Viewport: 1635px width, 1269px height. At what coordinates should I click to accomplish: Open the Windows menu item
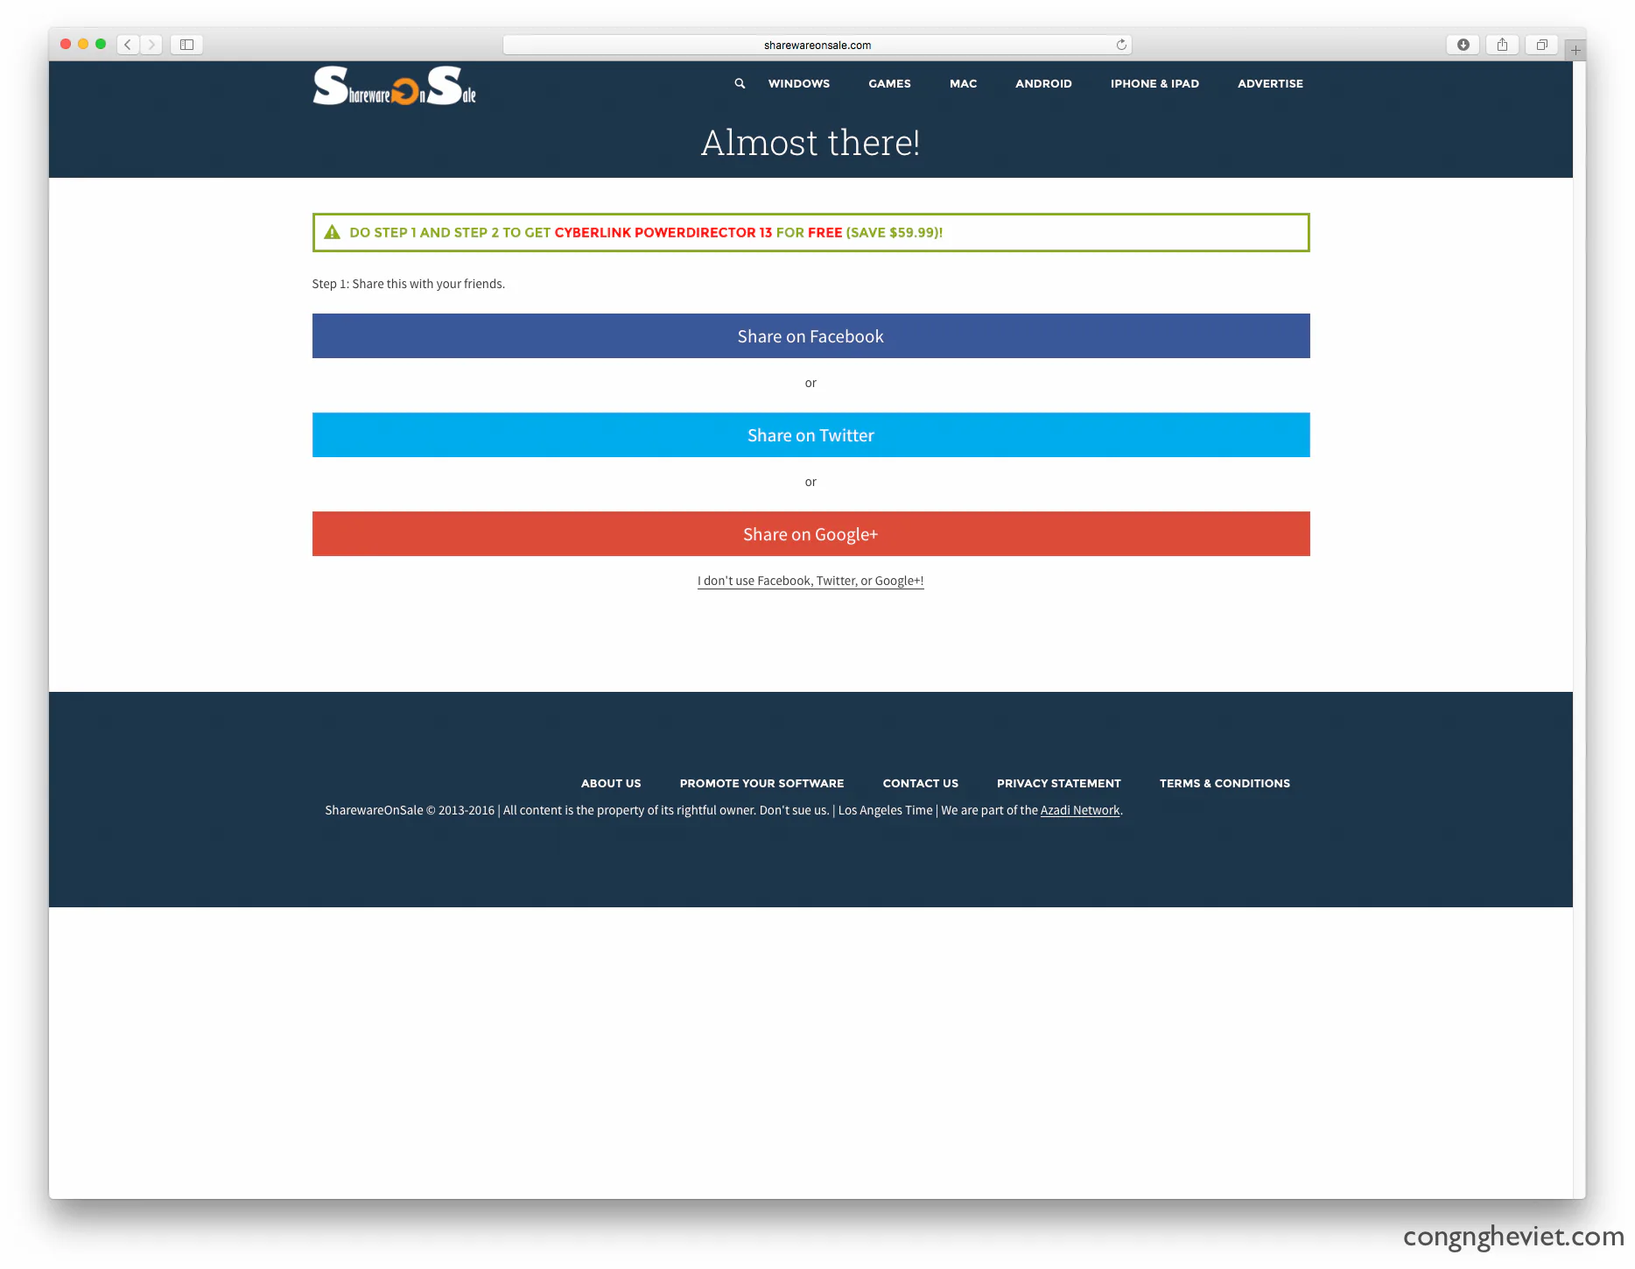coord(799,83)
